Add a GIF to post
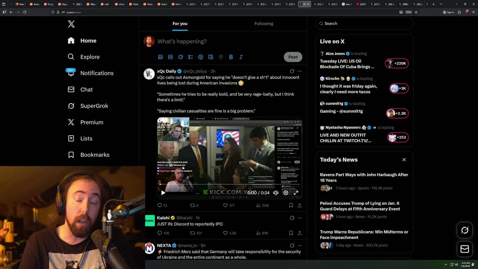This screenshot has width=478, height=269. click(170, 57)
